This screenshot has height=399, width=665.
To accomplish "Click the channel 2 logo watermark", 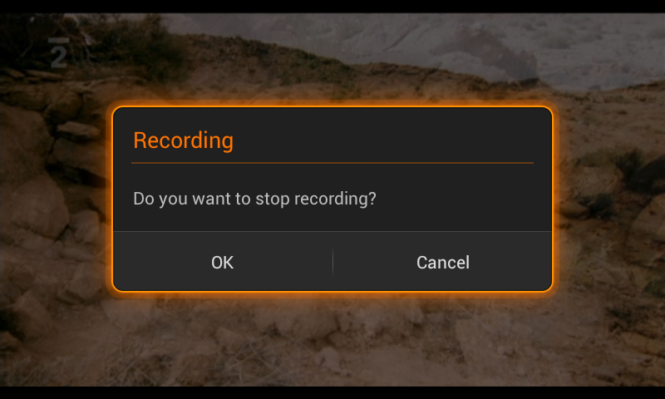I will click(58, 52).
